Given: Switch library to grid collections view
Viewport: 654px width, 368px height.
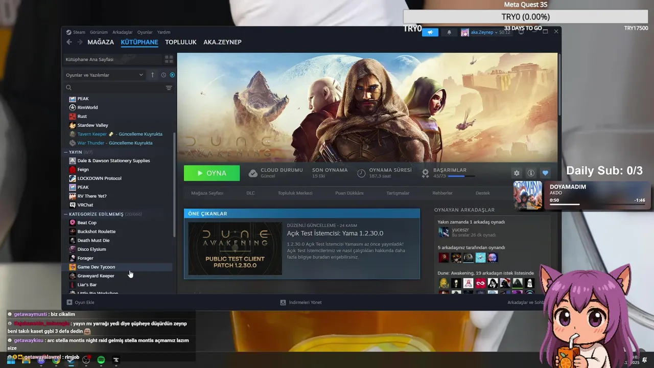Looking at the screenshot, I should point(169,59).
